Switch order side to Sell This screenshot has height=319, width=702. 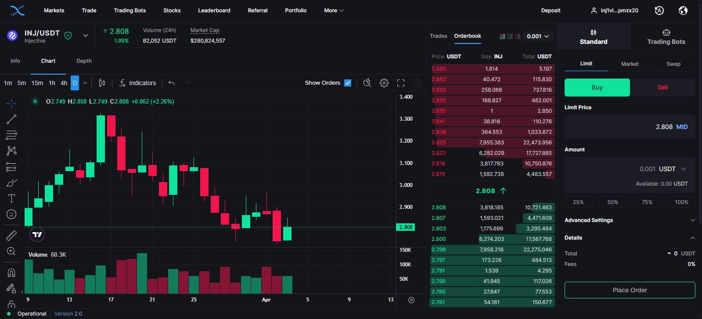662,87
